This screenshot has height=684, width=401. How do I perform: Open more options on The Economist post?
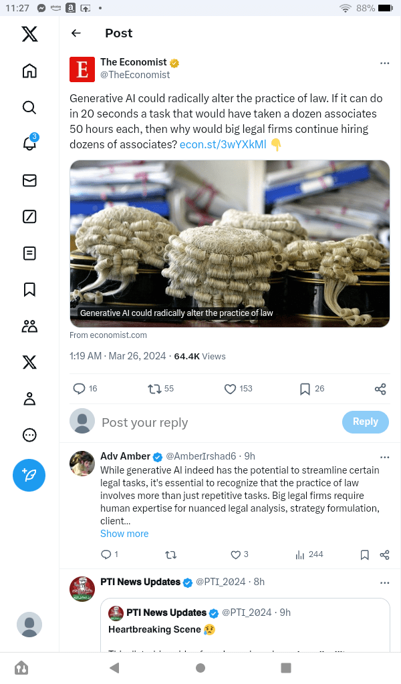click(384, 63)
